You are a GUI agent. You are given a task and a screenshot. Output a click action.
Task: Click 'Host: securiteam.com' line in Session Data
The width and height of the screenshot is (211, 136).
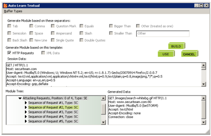(22, 69)
